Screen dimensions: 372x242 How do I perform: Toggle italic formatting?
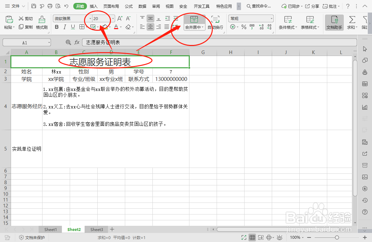click(x=65, y=27)
